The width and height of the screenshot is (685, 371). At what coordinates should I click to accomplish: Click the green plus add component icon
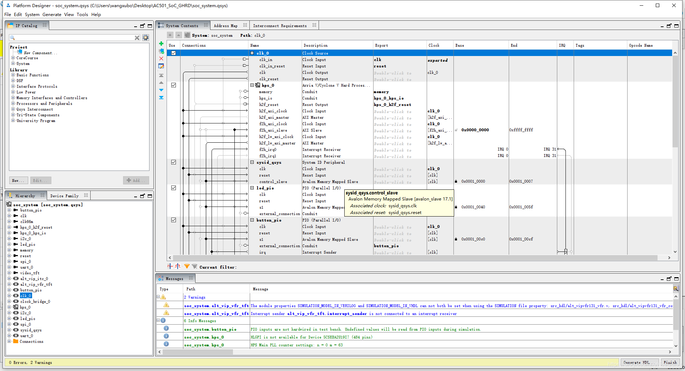tap(161, 44)
